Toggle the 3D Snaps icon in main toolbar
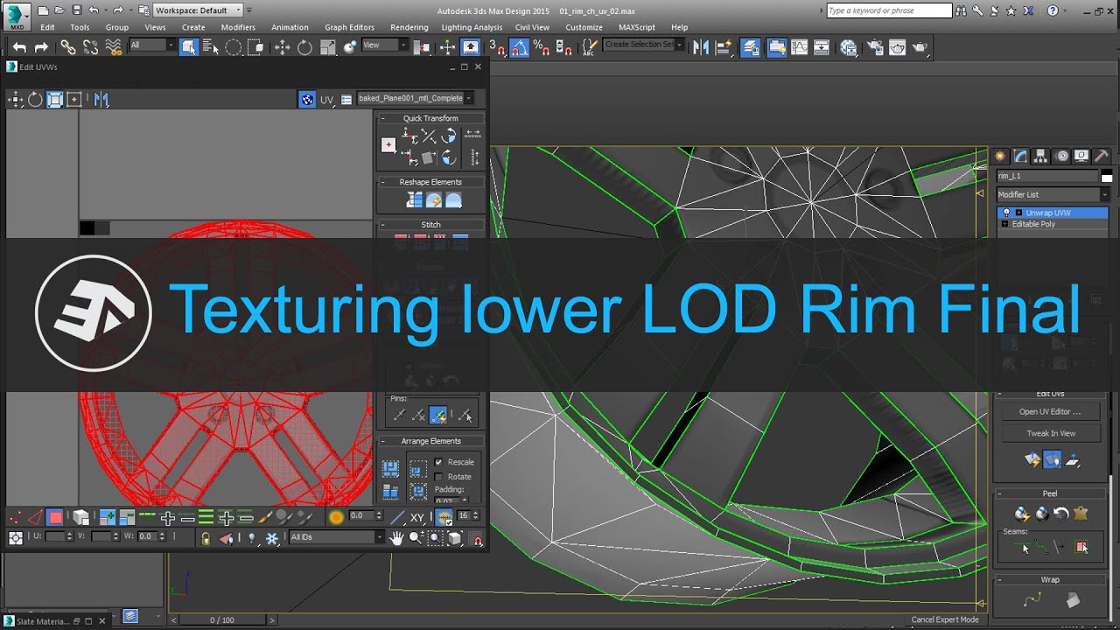Screen dimensions: 1120x630 pos(496,47)
